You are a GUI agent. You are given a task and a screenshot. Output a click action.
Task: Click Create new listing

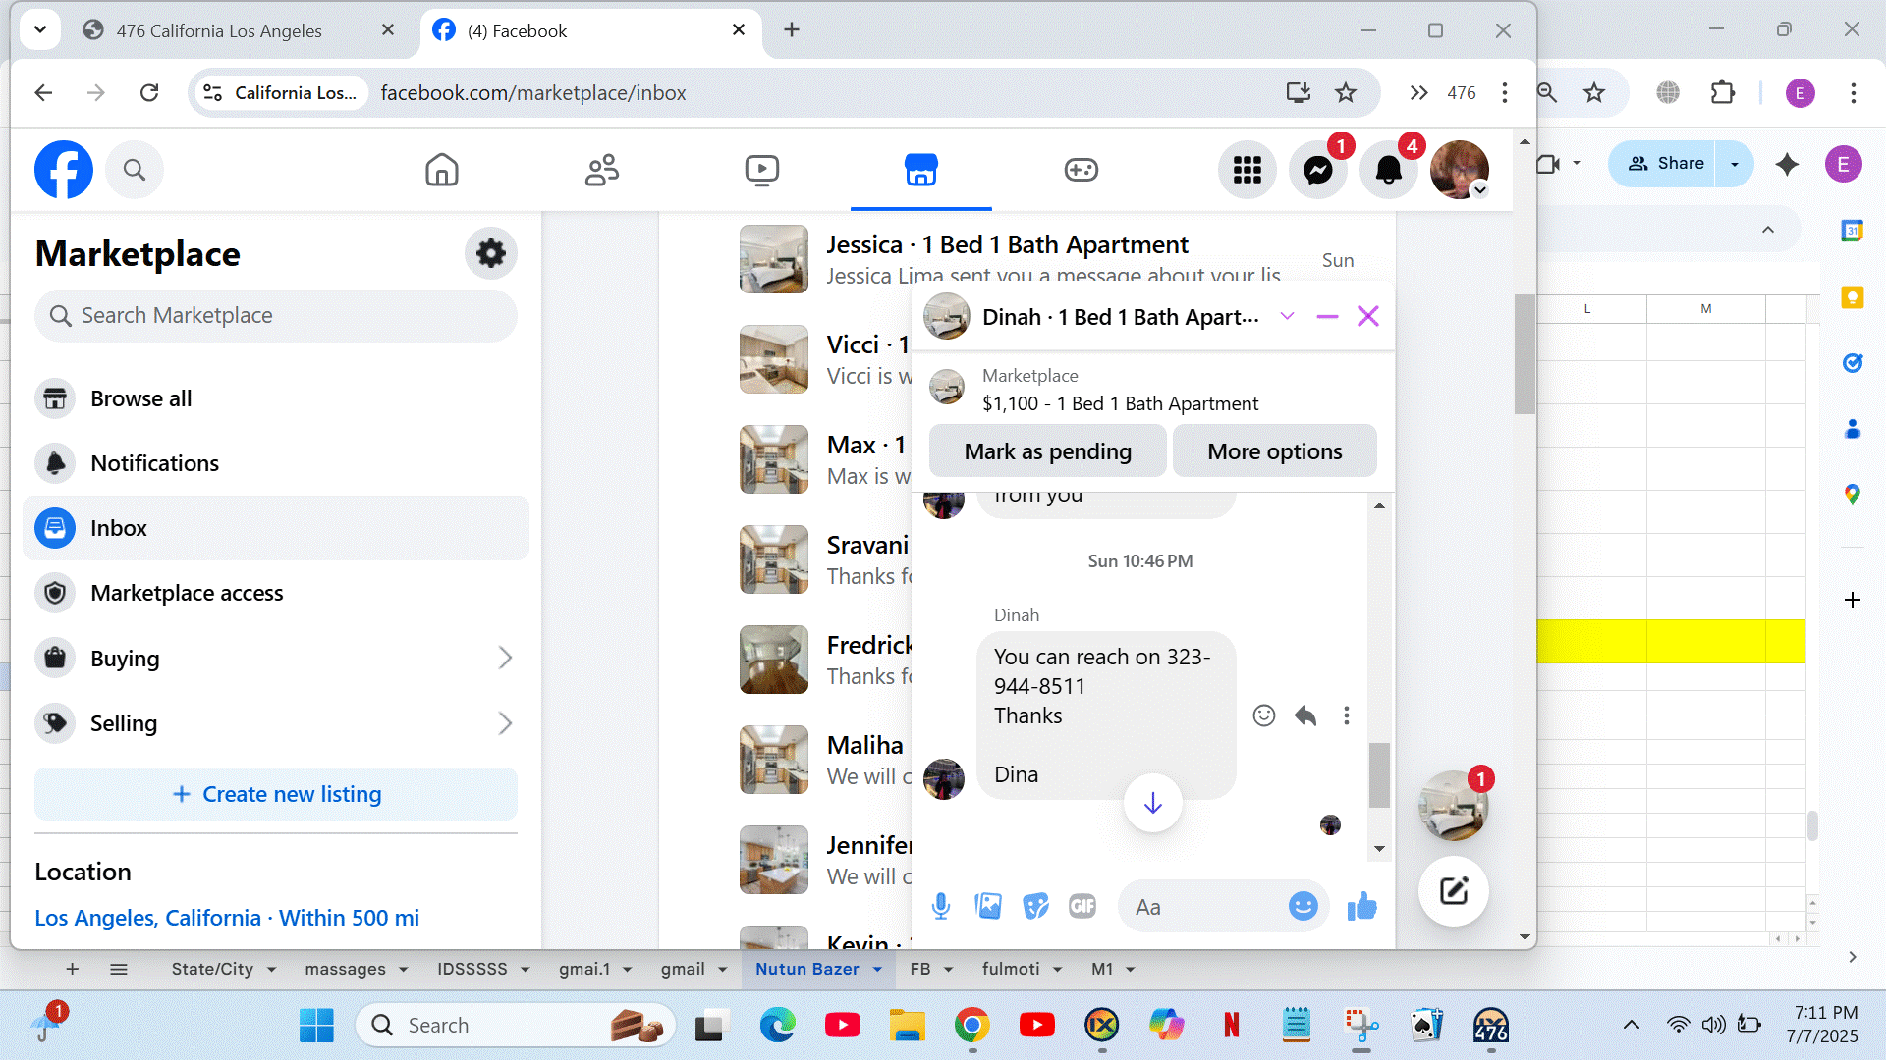[x=276, y=794]
